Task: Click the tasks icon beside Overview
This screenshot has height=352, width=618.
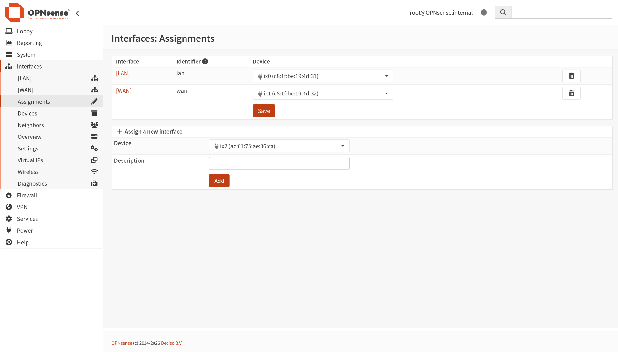Action: [x=94, y=137]
